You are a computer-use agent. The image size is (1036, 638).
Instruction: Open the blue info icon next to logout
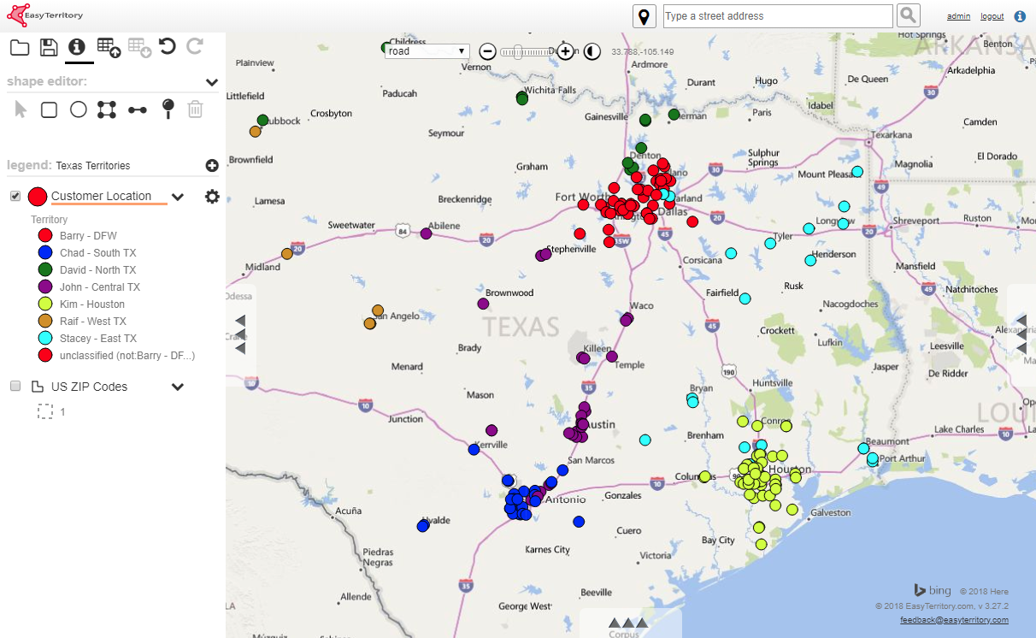1020,16
